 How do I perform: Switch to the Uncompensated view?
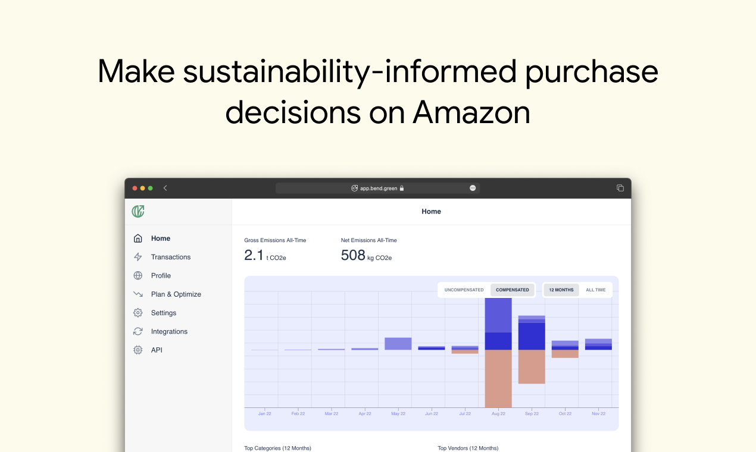[464, 290]
